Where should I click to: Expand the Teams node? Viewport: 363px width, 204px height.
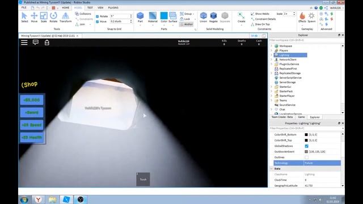pyautogui.click(x=271, y=100)
